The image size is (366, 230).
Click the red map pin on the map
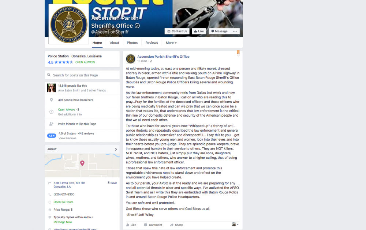[82, 163]
